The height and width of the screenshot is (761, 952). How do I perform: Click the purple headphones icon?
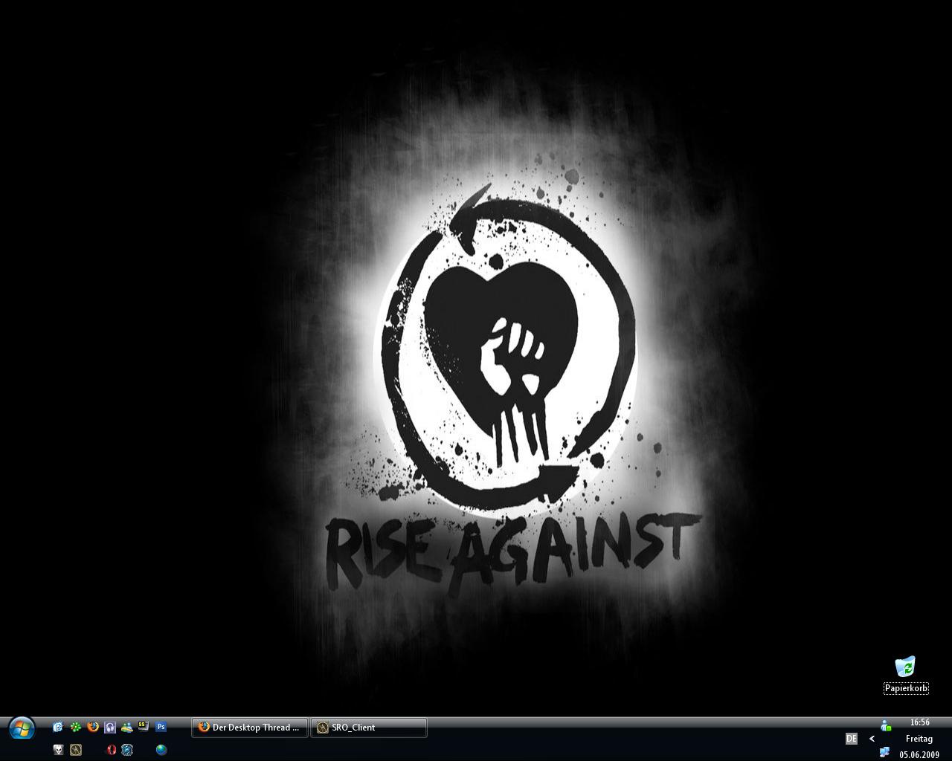[x=110, y=727]
